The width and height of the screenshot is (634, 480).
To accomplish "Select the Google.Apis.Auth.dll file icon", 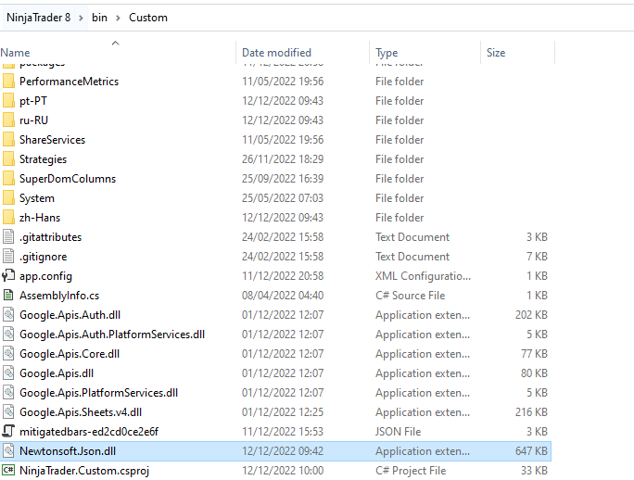I will (x=8, y=315).
